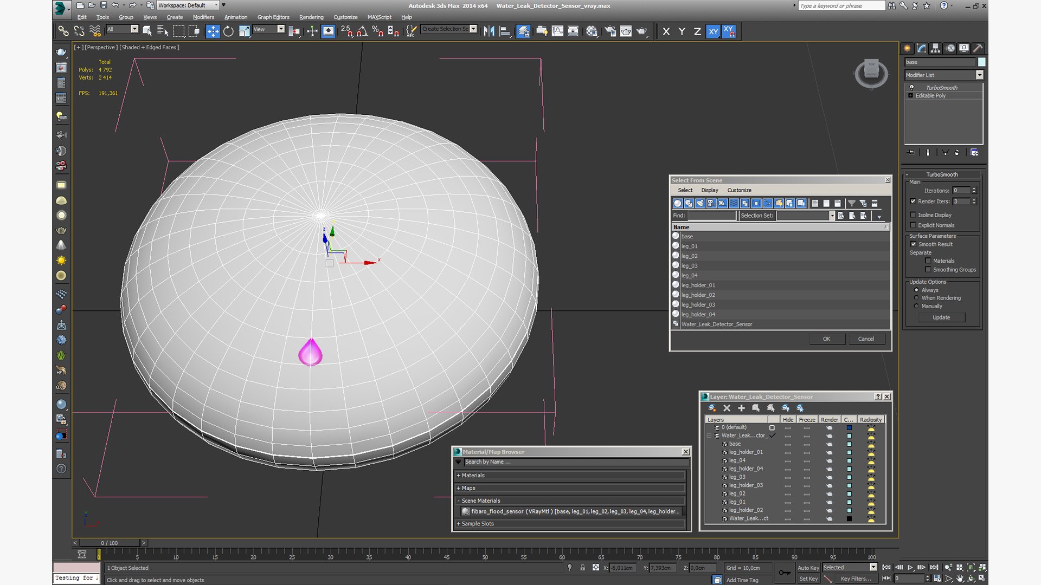This screenshot has width=1041, height=585.
Task: Enable the Isoline Display checkbox
Action: tap(913, 215)
